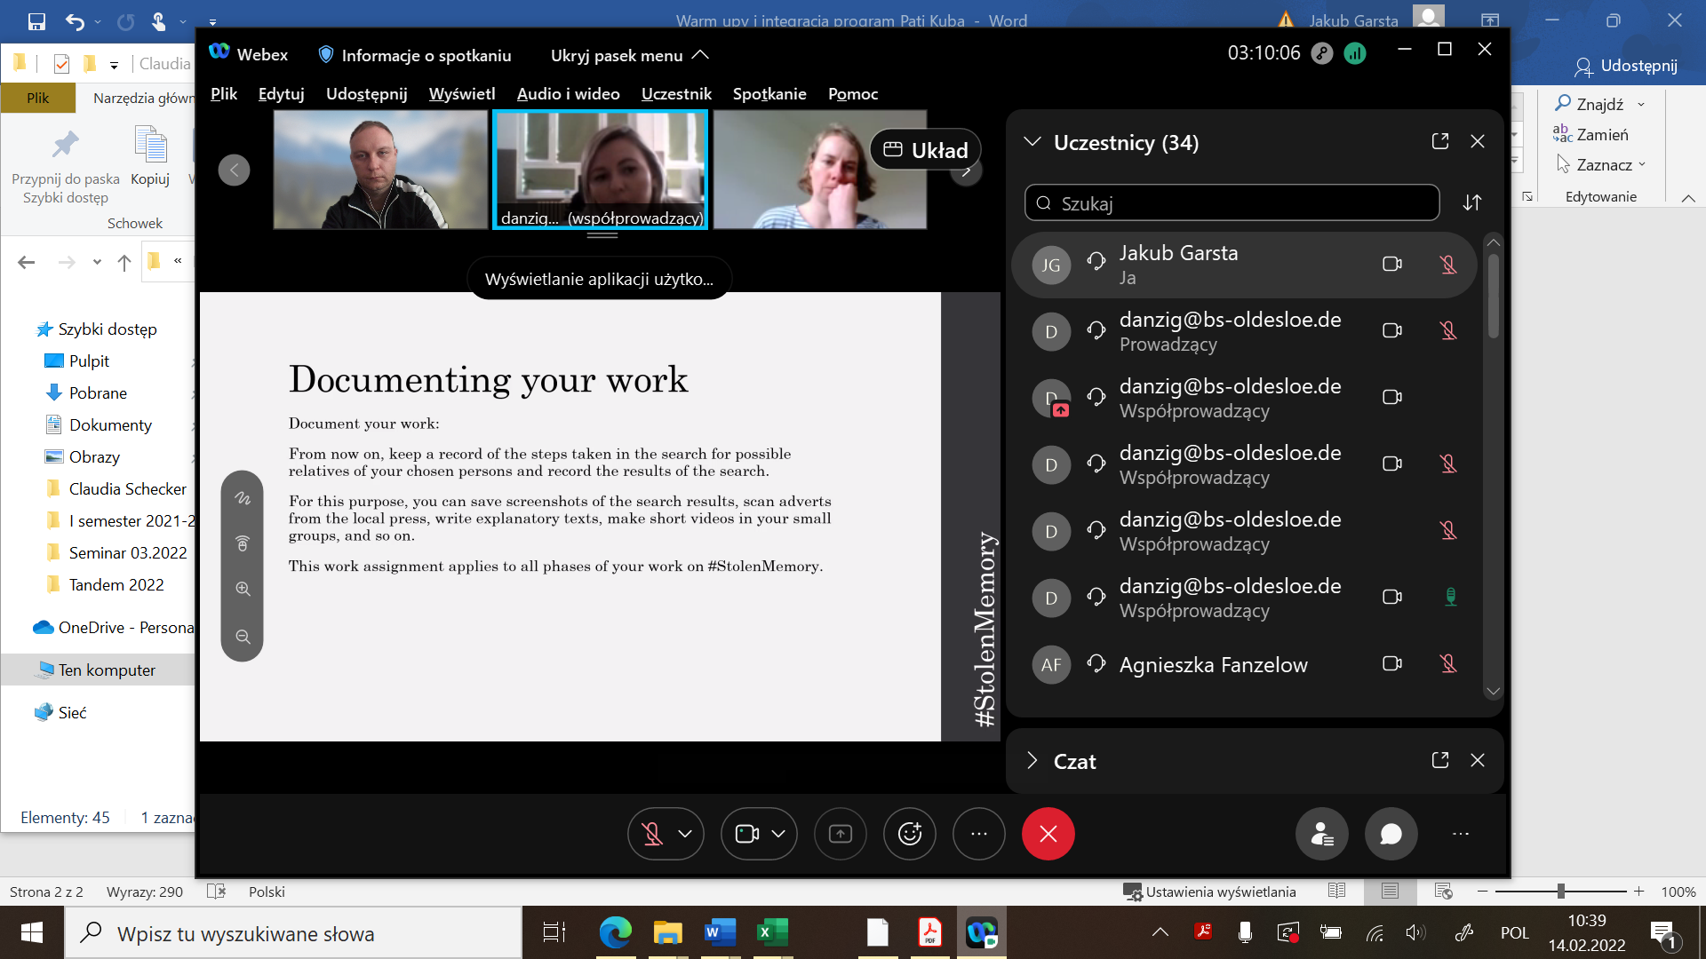Screen dimensions: 1706x959
Task: Click the Układ layout button
Action: pos(925,150)
